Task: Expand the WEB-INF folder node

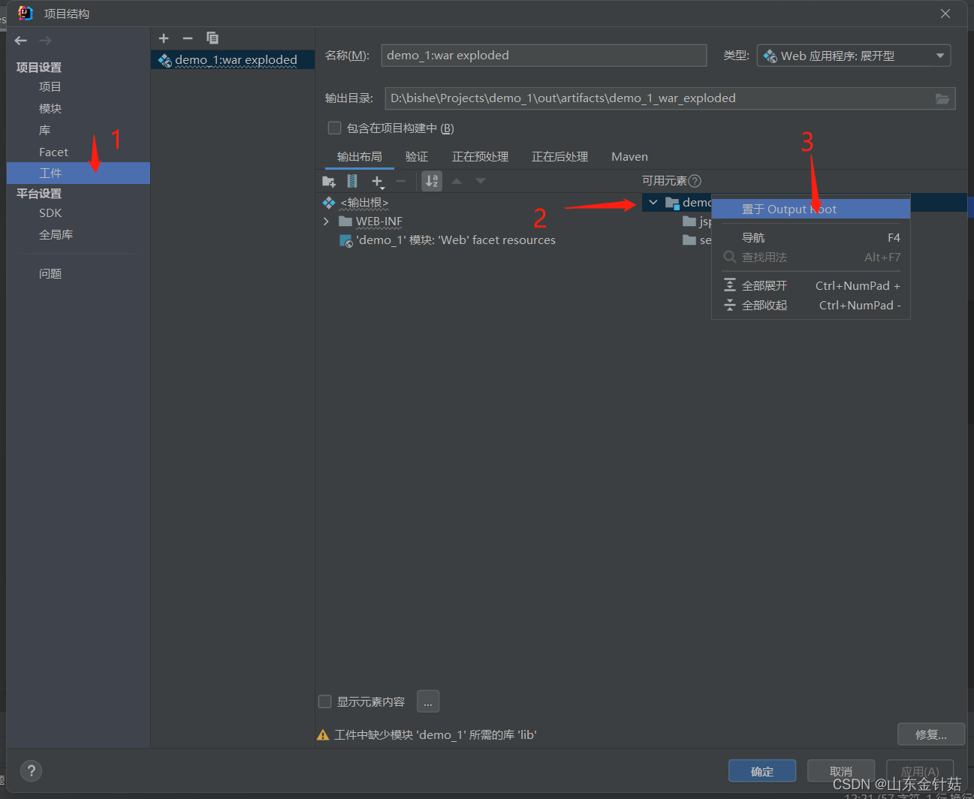Action: click(x=326, y=222)
